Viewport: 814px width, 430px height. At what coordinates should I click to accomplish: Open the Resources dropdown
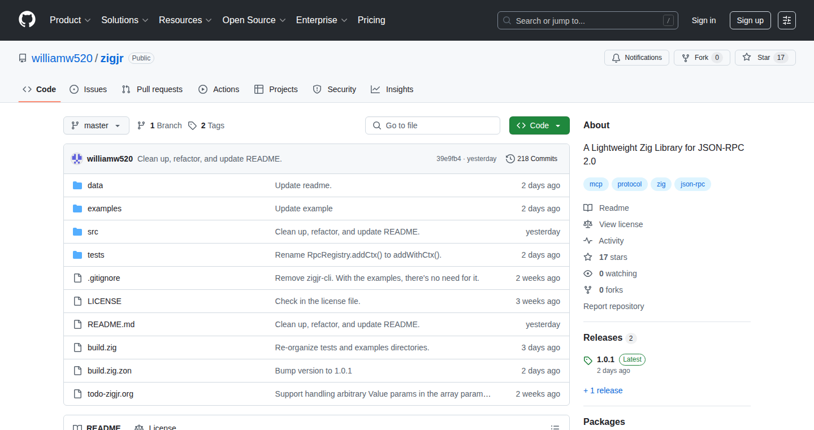[185, 20]
